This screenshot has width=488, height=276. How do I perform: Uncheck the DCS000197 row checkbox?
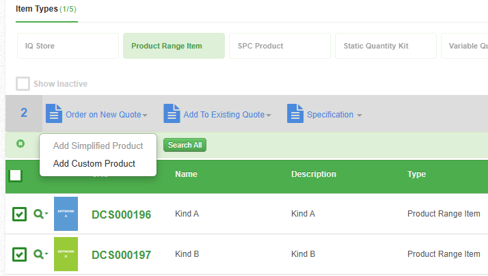click(x=20, y=254)
